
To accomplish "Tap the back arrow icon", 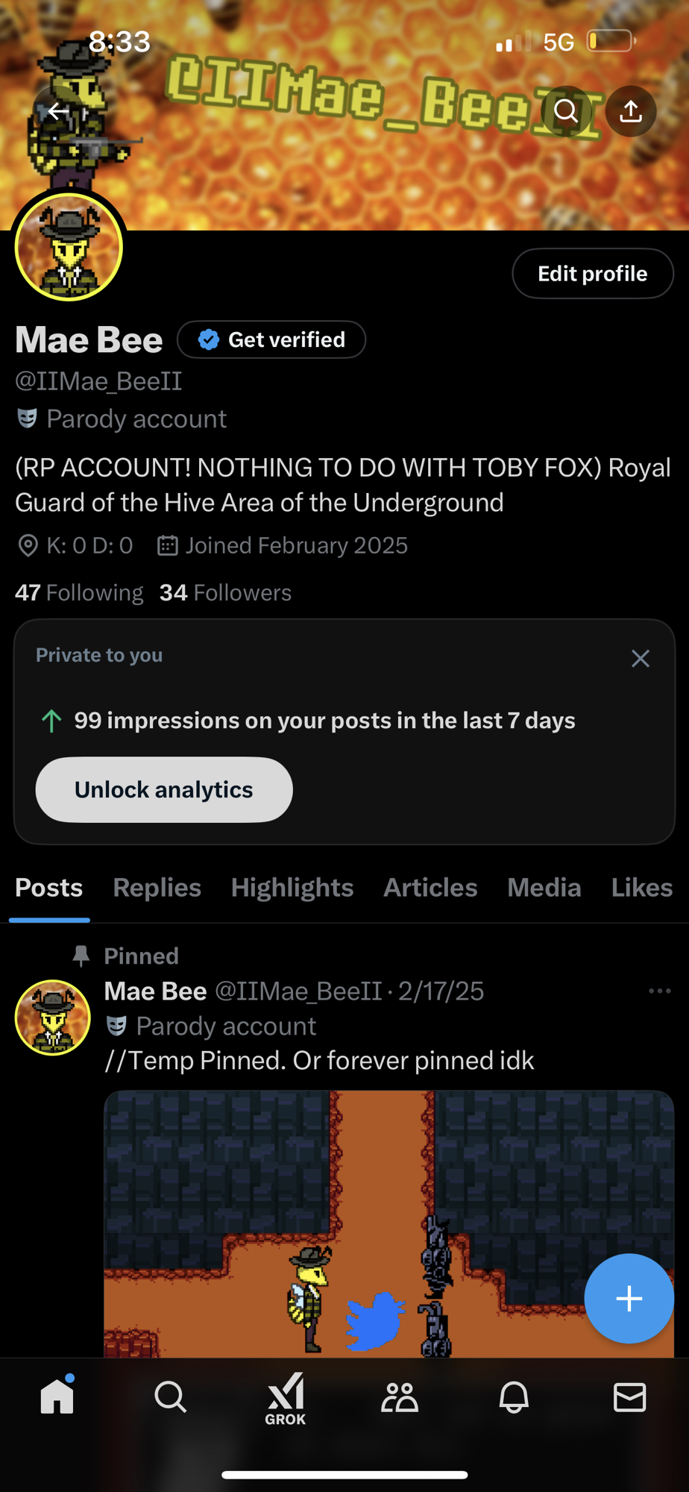I will [x=58, y=112].
